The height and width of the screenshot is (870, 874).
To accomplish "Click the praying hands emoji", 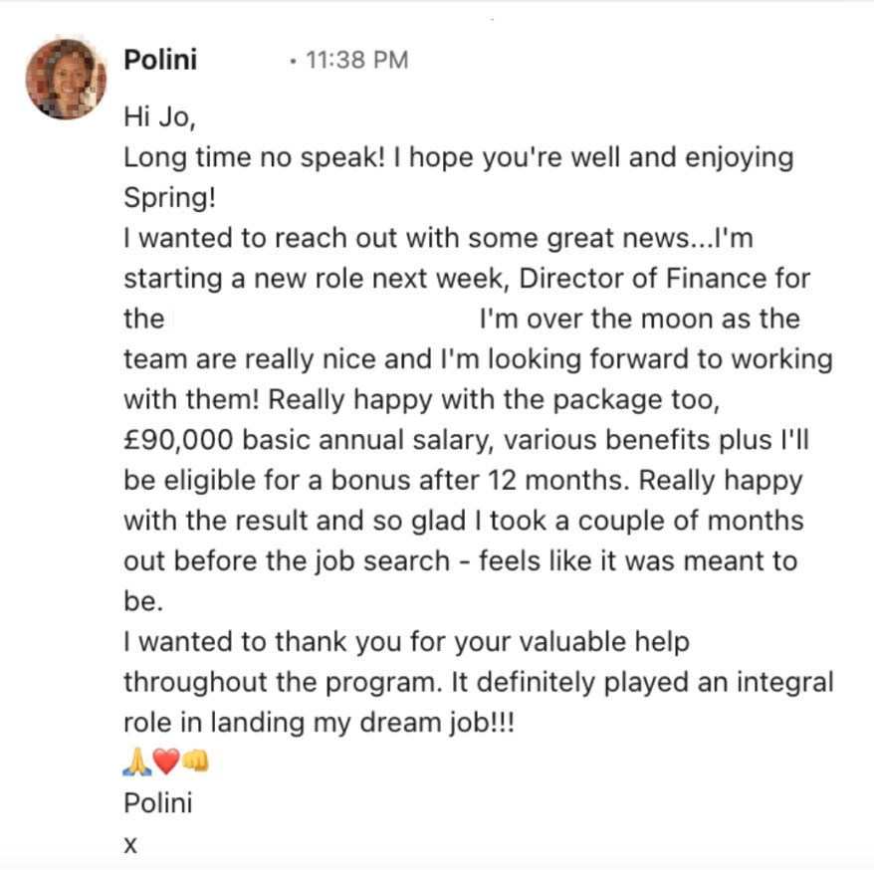I will point(136,763).
